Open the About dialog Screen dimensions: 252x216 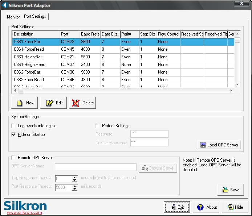click(x=206, y=207)
